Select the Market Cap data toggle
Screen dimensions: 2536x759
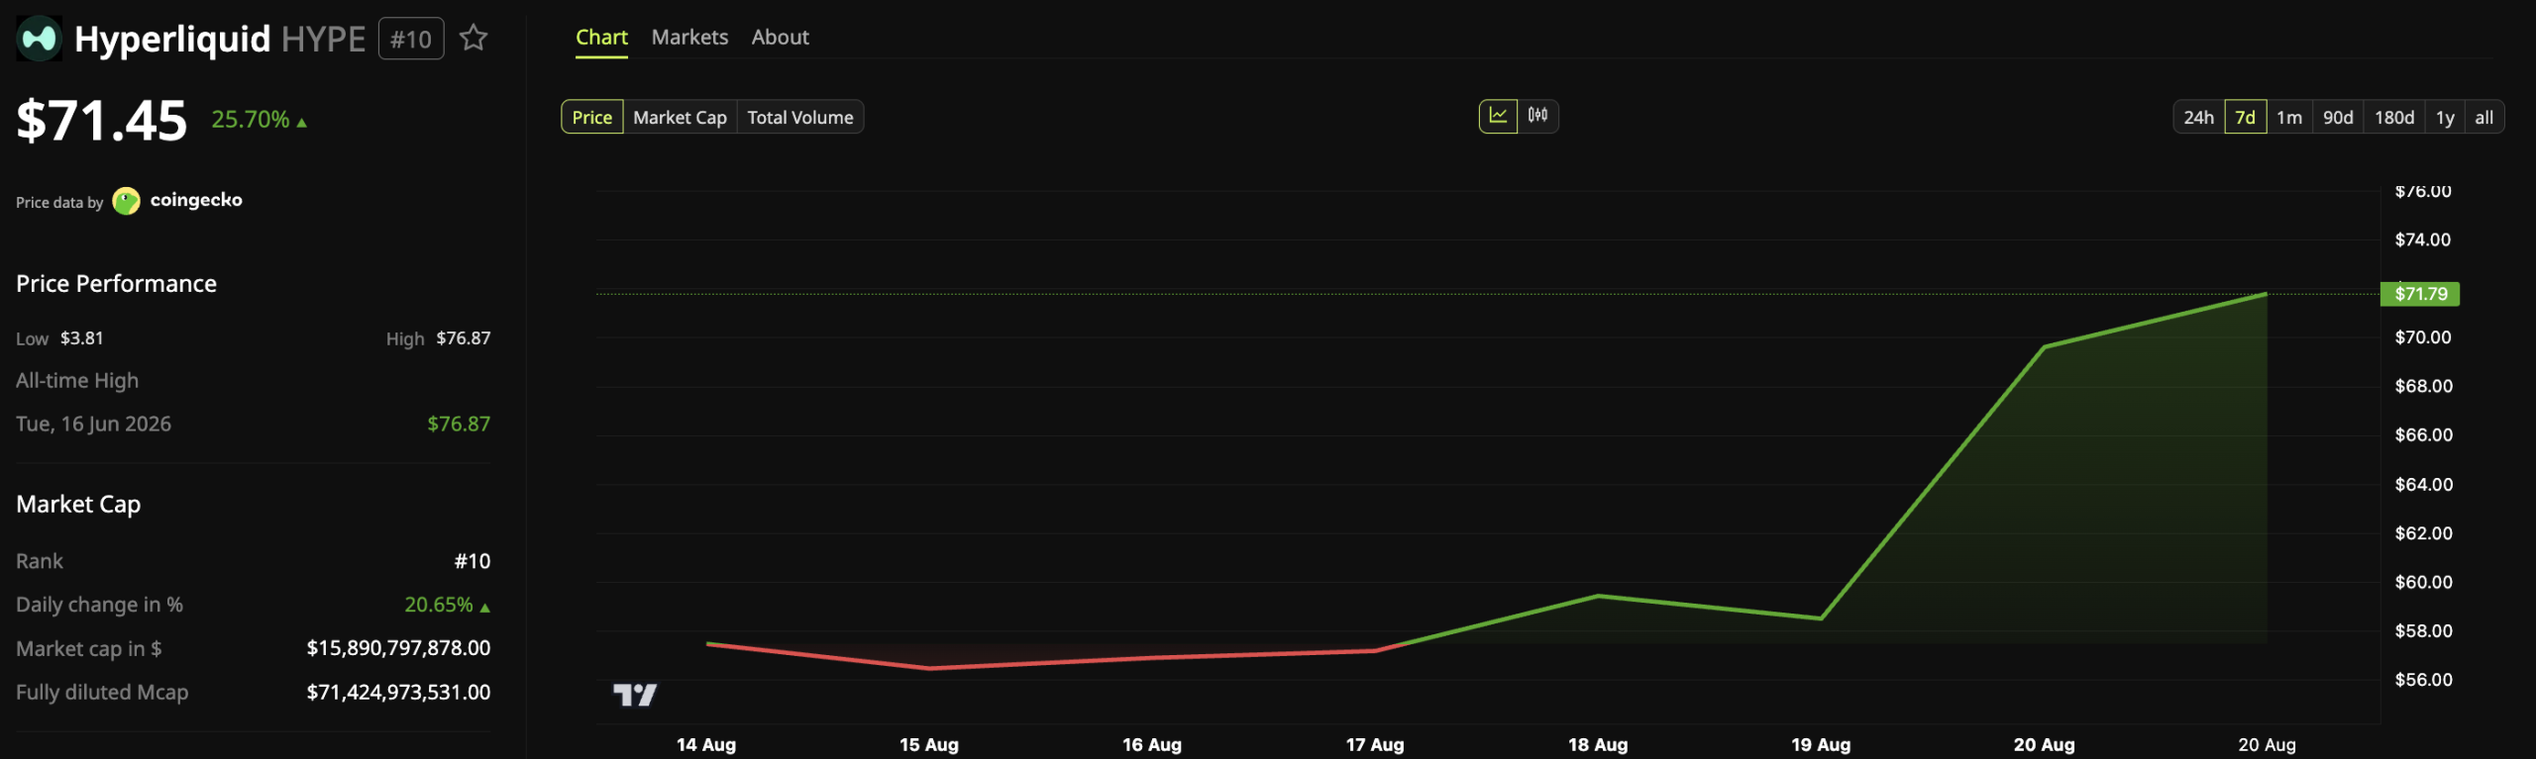680,117
